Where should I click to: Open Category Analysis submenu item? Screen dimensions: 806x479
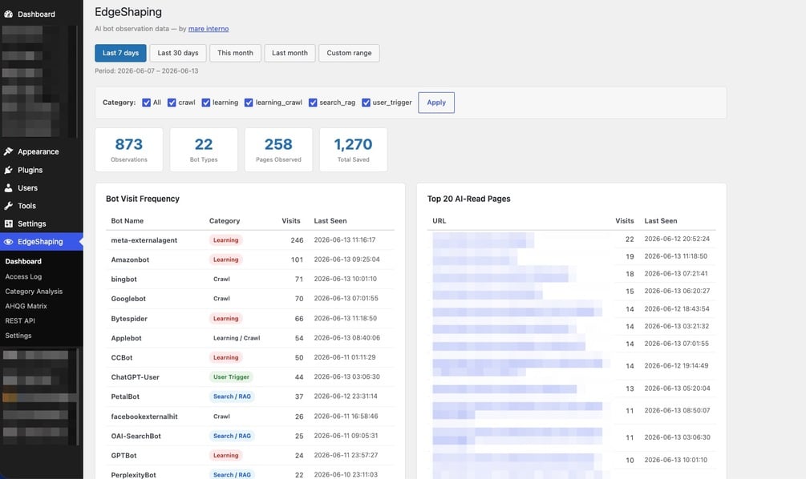point(34,291)
